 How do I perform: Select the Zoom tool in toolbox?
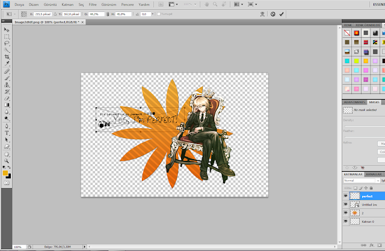pos(7,161)
